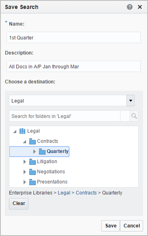Click the Clear button
The image size is (148, 236).
click(x=19, y=203)
